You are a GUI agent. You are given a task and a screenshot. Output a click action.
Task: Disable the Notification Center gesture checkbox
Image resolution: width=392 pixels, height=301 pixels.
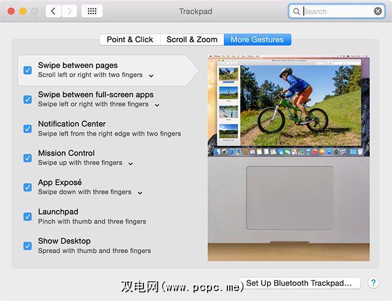28,129
